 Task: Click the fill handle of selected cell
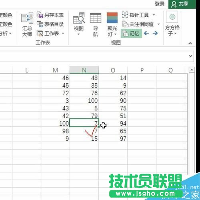(x=98, y=126)
